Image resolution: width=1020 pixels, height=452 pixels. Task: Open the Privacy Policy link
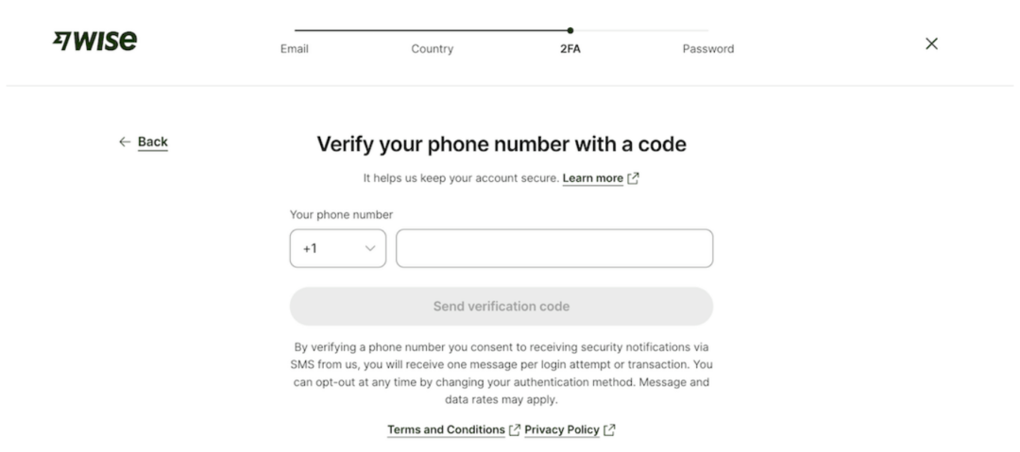(562, 430)
